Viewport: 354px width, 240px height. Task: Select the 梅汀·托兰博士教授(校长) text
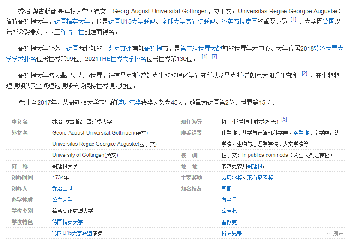coord(250,122)
